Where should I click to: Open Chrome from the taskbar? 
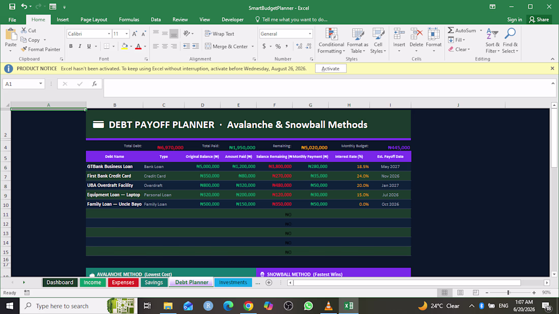click(x=249, y=306)
